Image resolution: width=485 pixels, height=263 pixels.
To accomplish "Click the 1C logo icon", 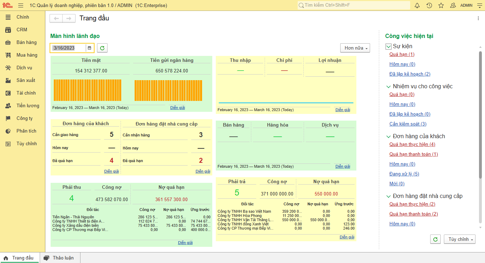I will click(x=8, y=5).
